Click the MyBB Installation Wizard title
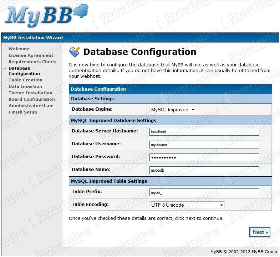 33,37
